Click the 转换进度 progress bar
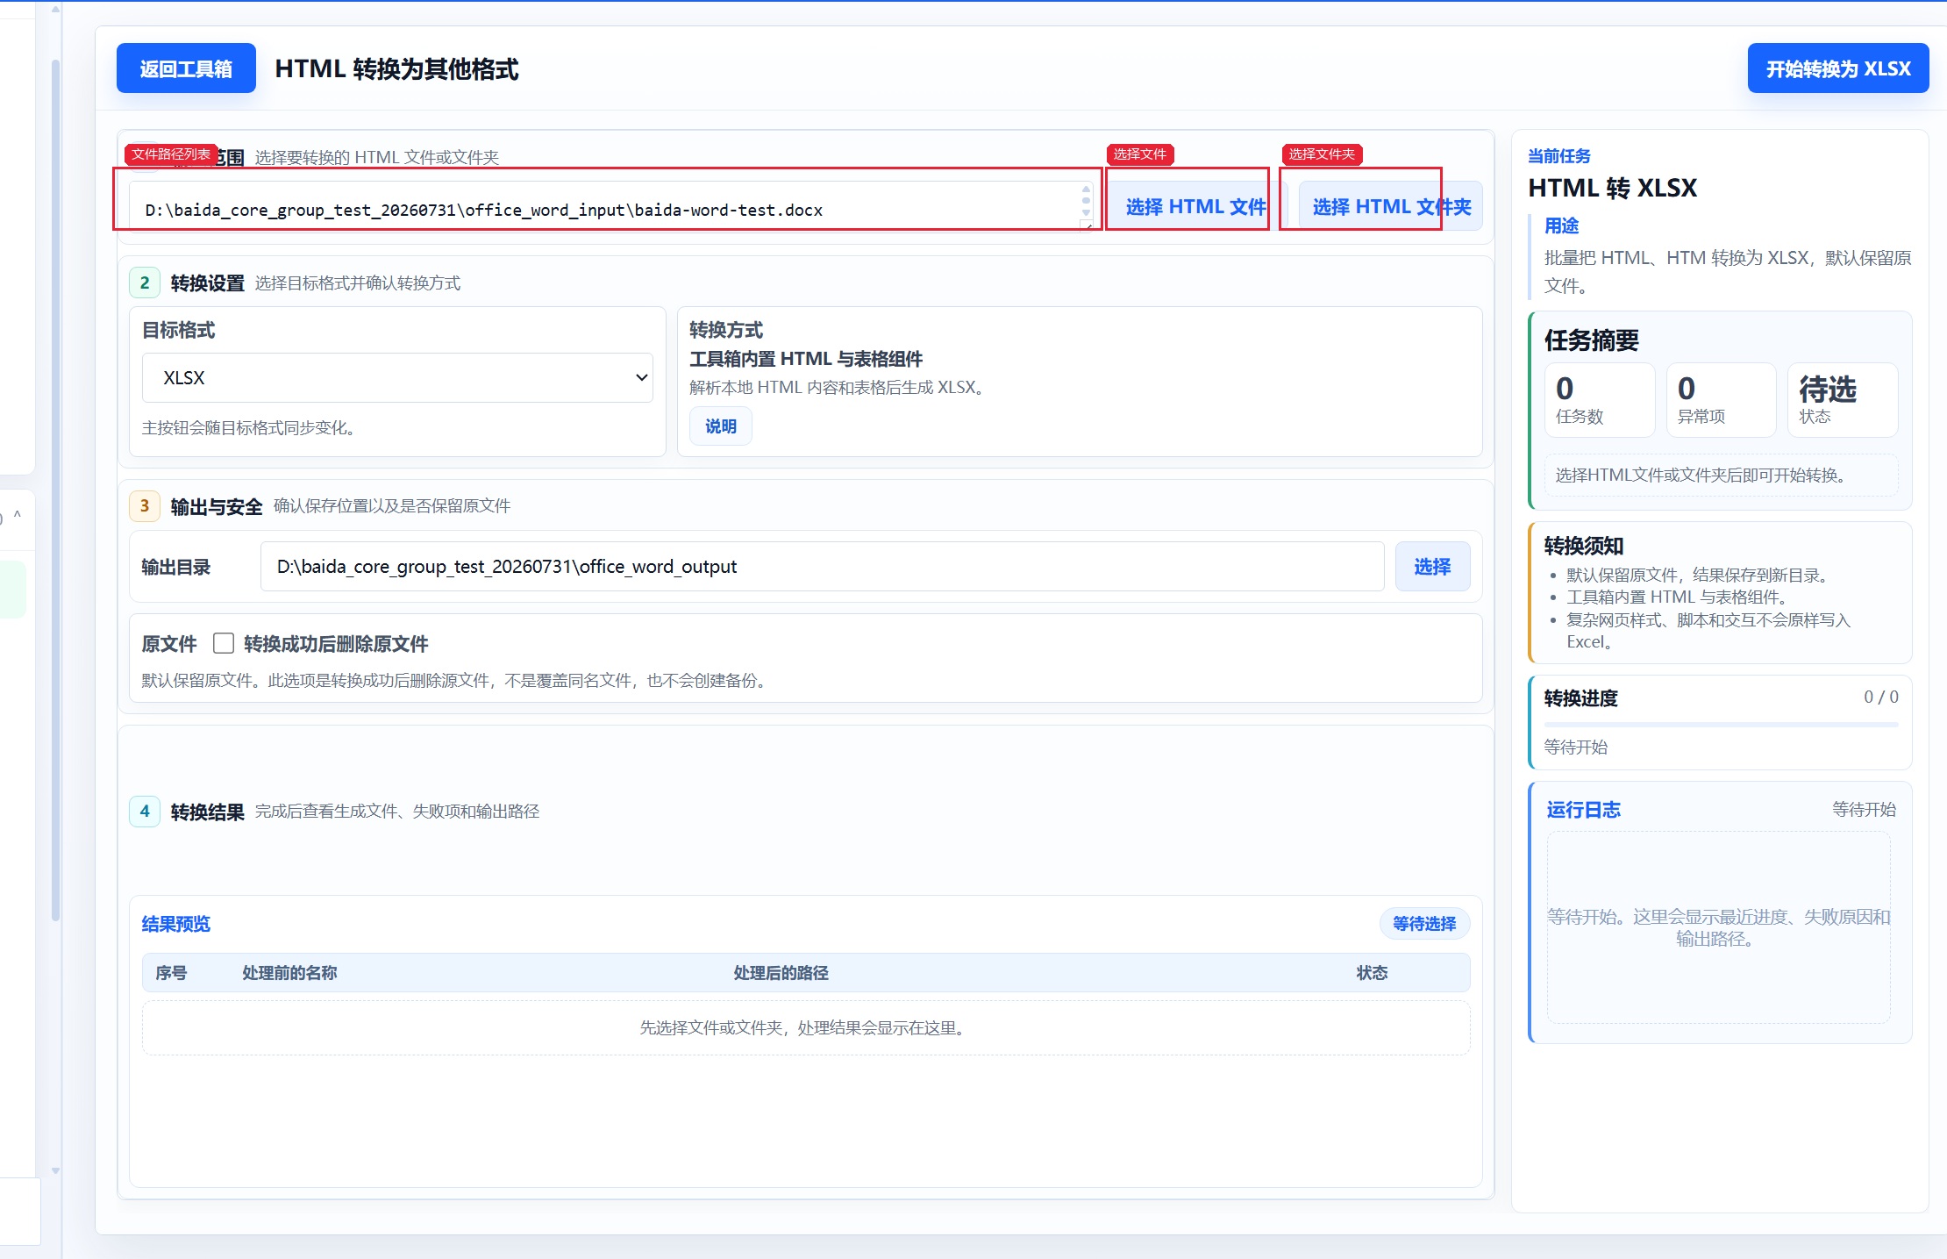 point(1721,725)
